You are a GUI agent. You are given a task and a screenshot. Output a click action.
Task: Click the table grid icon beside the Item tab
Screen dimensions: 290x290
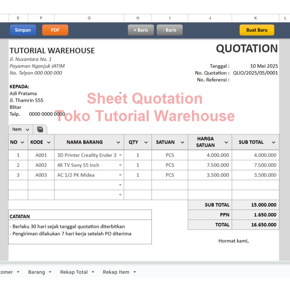(40, 129)
